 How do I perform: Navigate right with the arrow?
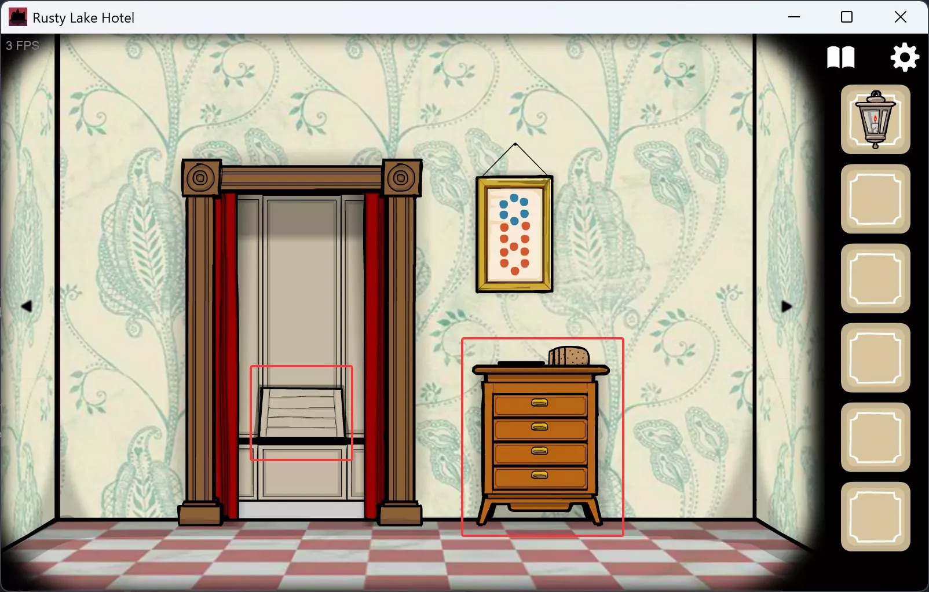786,306
